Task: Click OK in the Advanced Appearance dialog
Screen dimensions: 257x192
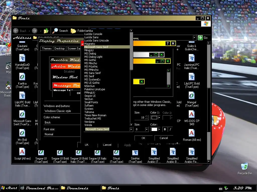Action: pyautogui.click(x=143, y=138)
